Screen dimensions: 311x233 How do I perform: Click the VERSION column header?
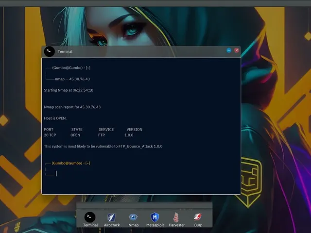pos(135,130)
